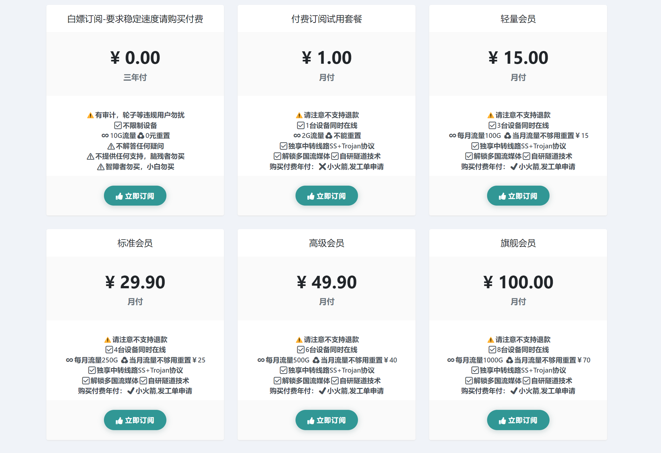Subscribe to the 轻量会员 plan
The width and height of the screenshot is (661, 453).
click(x=518, y=196)
